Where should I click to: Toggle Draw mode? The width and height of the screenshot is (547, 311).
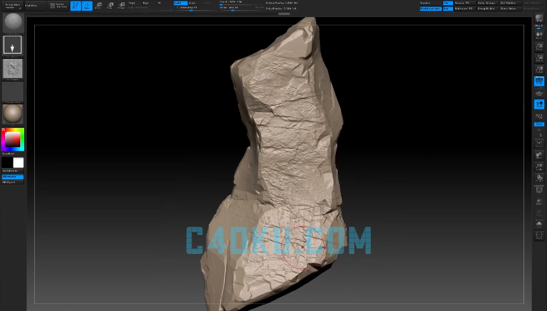pos(87,6)
